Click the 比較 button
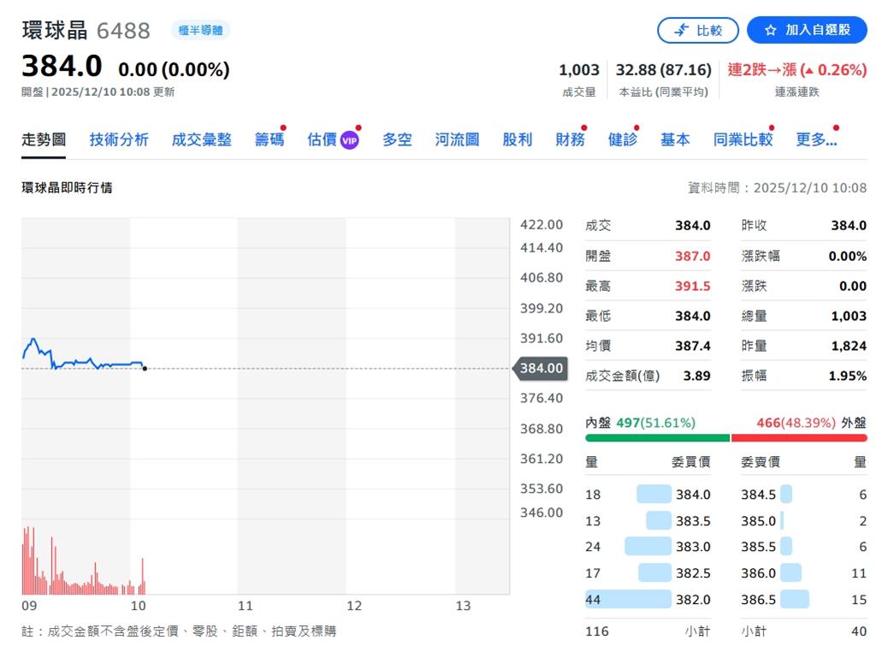Screen dimensions: 876x652 tap(698, 30)
